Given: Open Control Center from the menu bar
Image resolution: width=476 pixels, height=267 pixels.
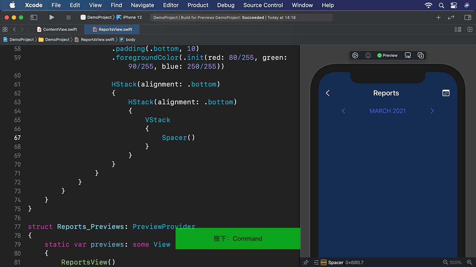Looking at the screenshot, I should 454,5.
